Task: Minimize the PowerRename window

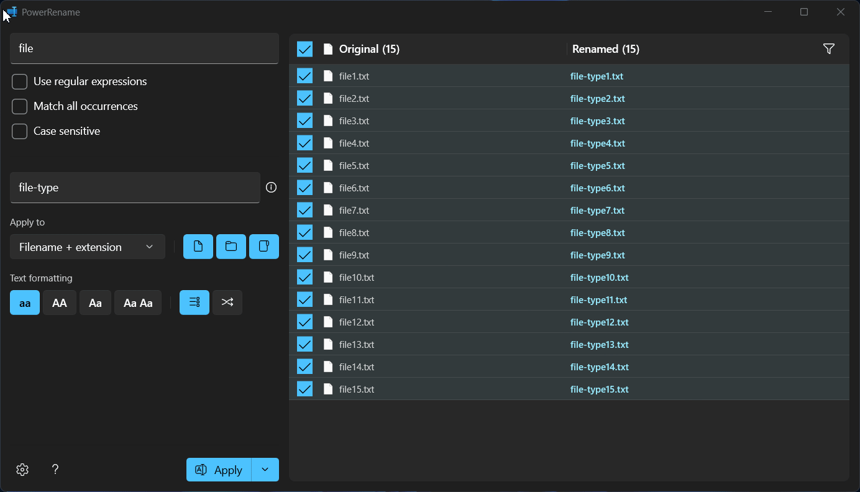Action: 768,12
